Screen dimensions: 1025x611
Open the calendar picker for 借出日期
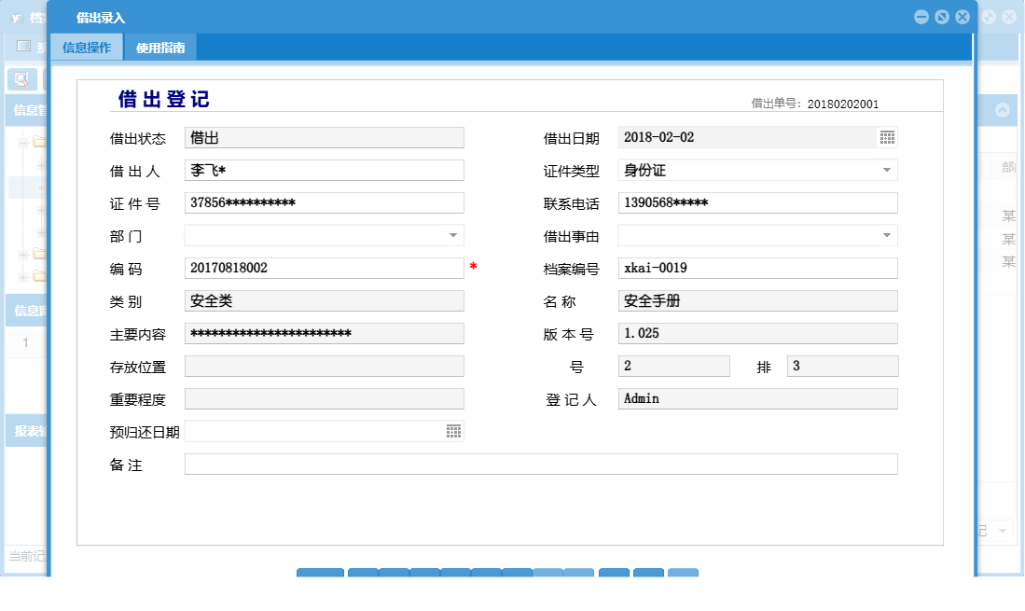[887, 137]
